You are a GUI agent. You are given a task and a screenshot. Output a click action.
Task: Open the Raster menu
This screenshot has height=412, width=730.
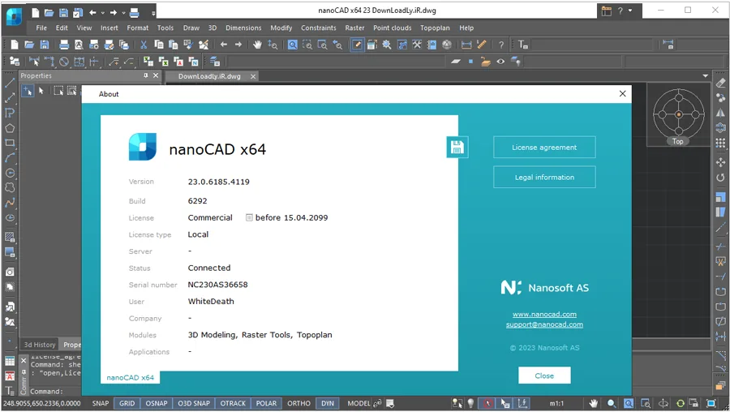tap(354, 28)
